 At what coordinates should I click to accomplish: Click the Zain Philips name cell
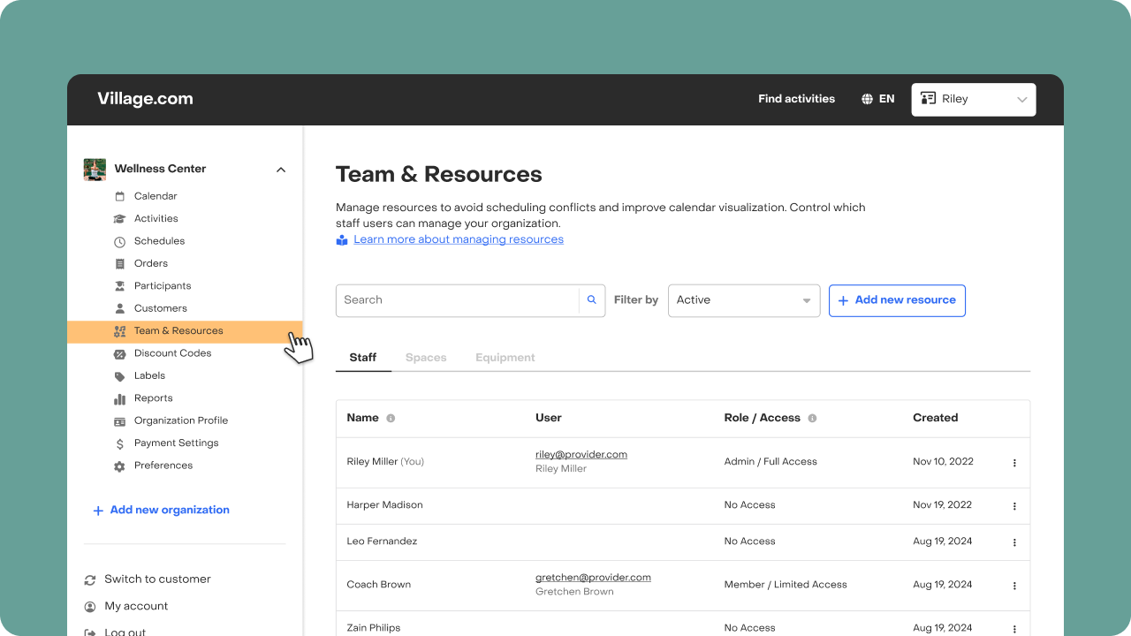tap(374, 628)
